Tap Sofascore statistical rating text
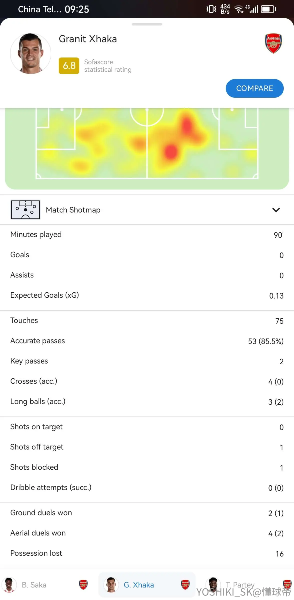This screenshot has width=294, height=600. [x=108, y=66]
